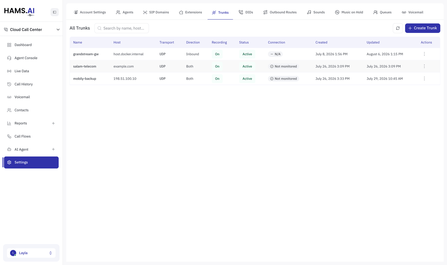447x265 pixels.
Task: Click the Updated column header
Action: click(x=373, y=42)
